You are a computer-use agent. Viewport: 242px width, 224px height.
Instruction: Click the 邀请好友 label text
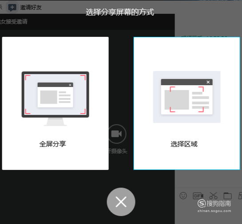(31, 8)
